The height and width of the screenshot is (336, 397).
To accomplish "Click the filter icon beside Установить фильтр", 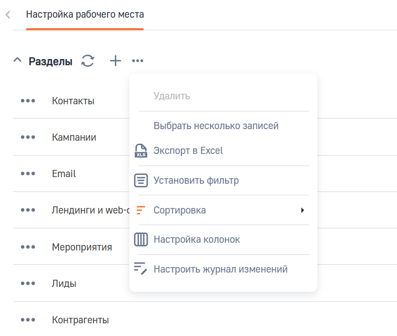I will (141, 180).
